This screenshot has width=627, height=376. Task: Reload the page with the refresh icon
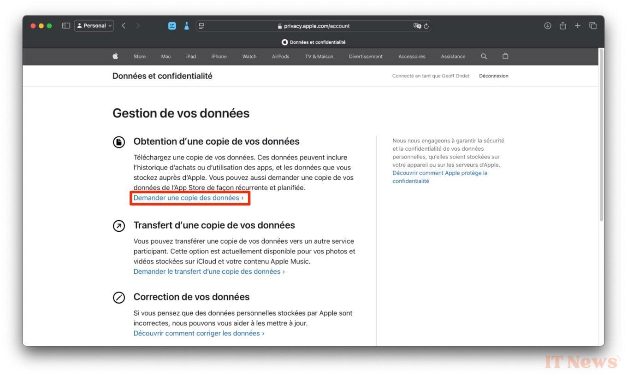[x=426, y=26]
